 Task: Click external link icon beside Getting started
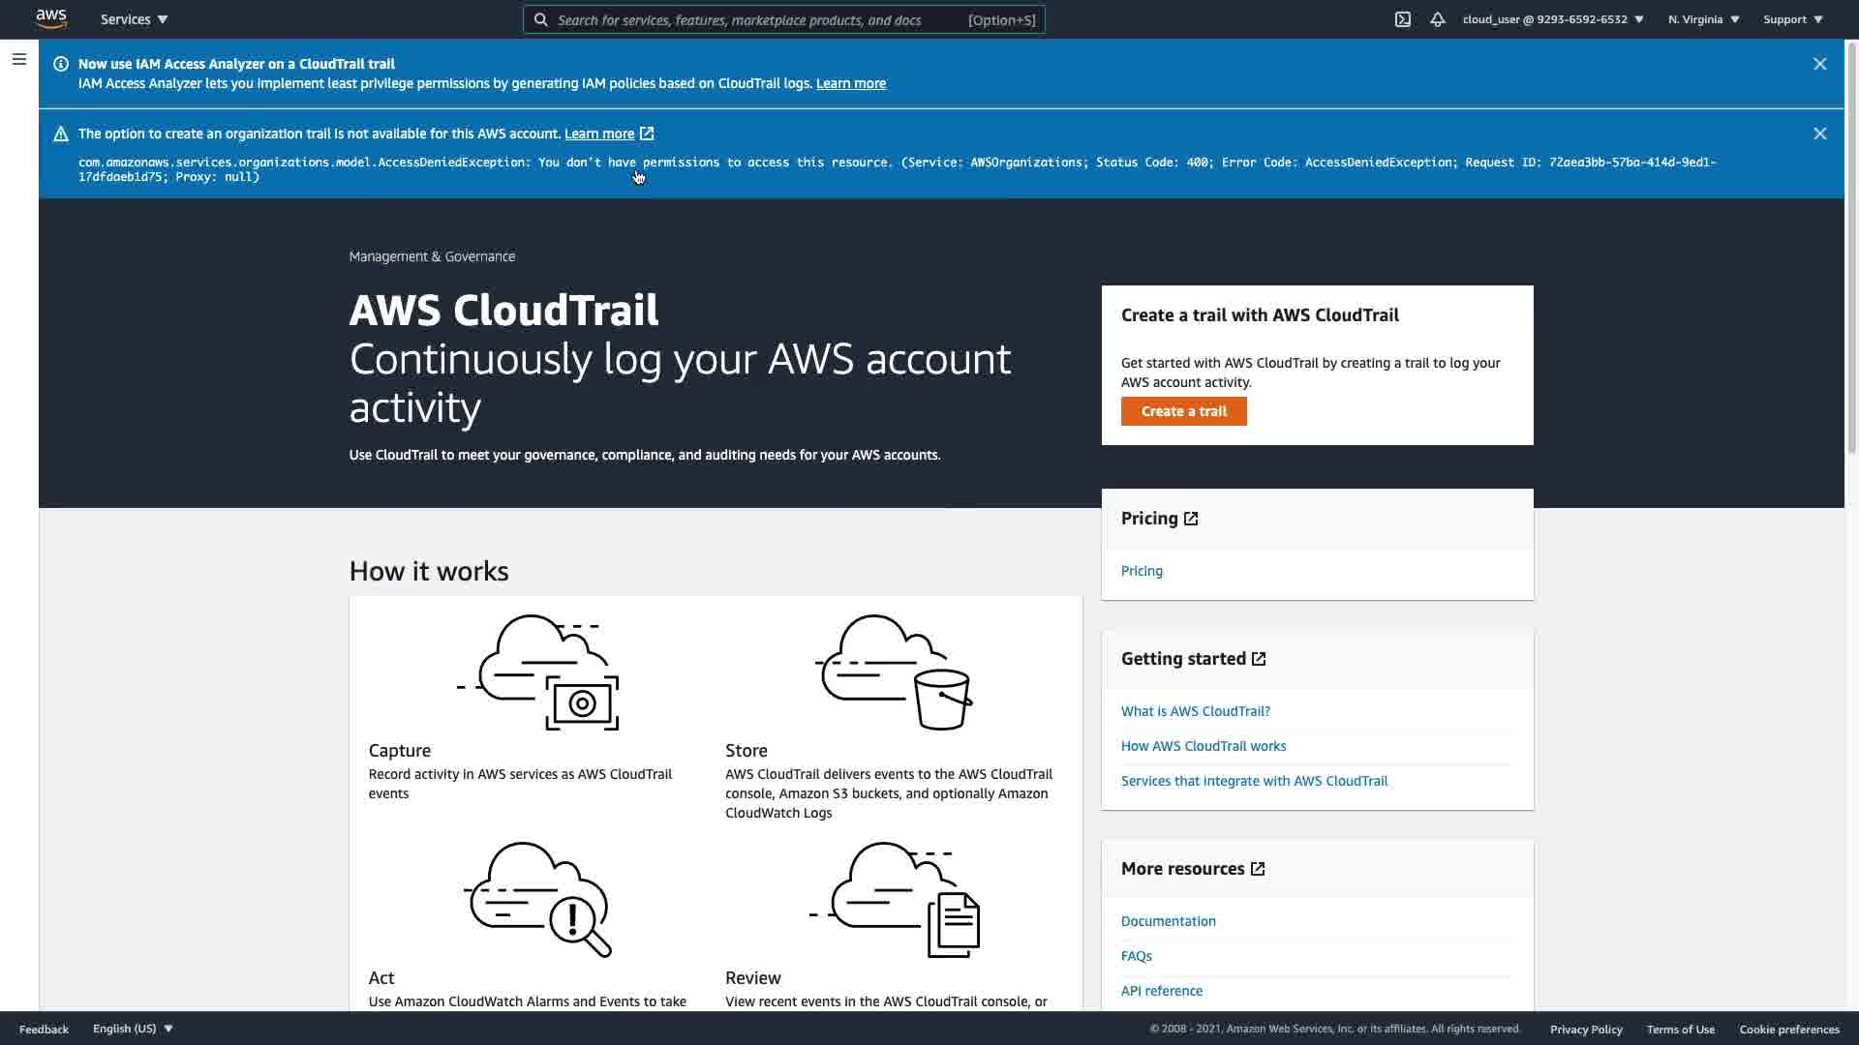tap(1259, 659)
